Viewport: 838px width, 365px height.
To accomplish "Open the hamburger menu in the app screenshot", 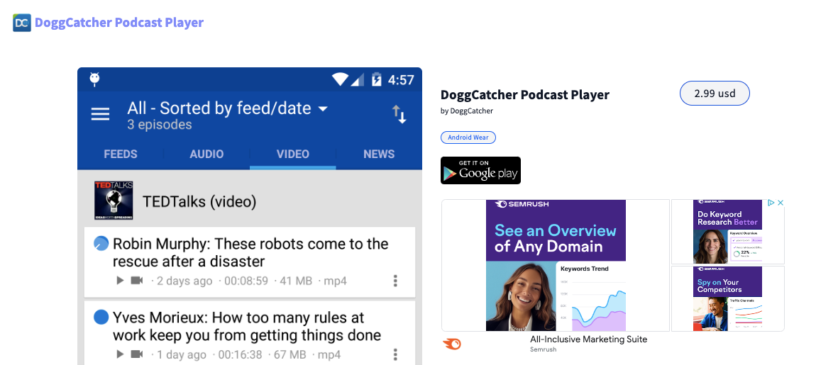I will [100, 113].
